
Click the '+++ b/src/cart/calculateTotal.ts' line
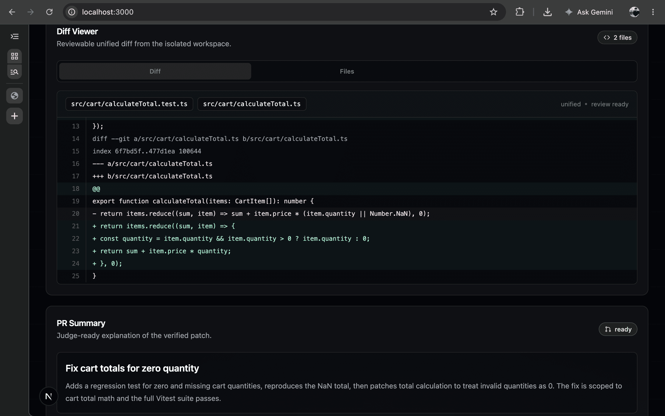click(347, 176)
